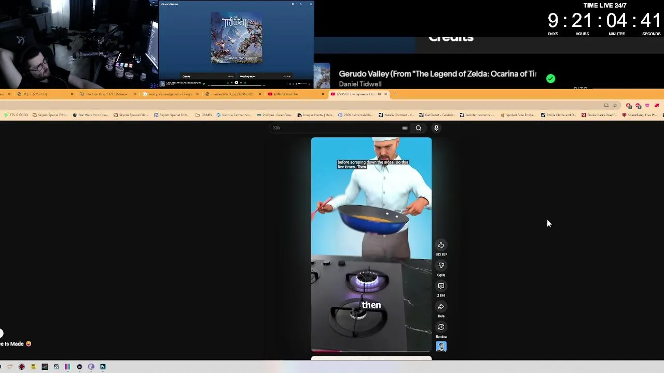The height and width of the screenshot is (373, 664).
Task: Switch to the small pork Google tab
Action: [x=171, y=94]
